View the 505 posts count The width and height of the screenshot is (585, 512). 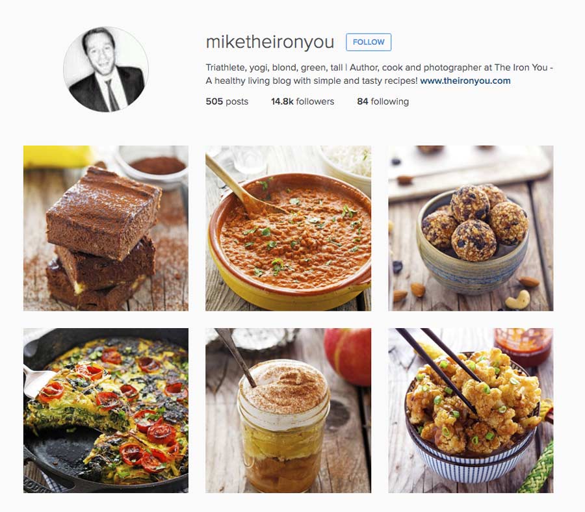tap(227, 101)
